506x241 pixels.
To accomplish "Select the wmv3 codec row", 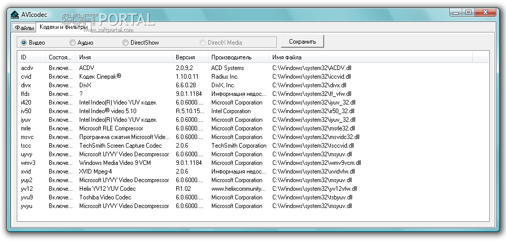I will (252, 163).
